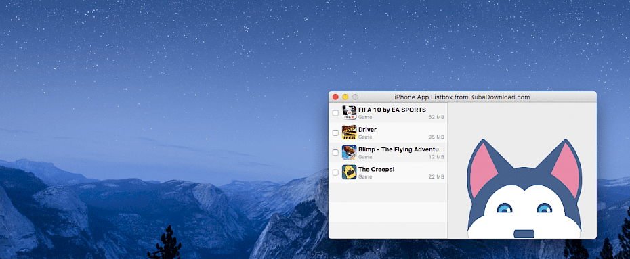Select the Driver title text

(367, 130)
